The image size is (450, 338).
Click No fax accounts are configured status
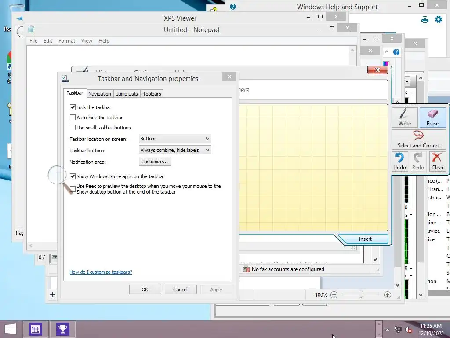(288, 269)
